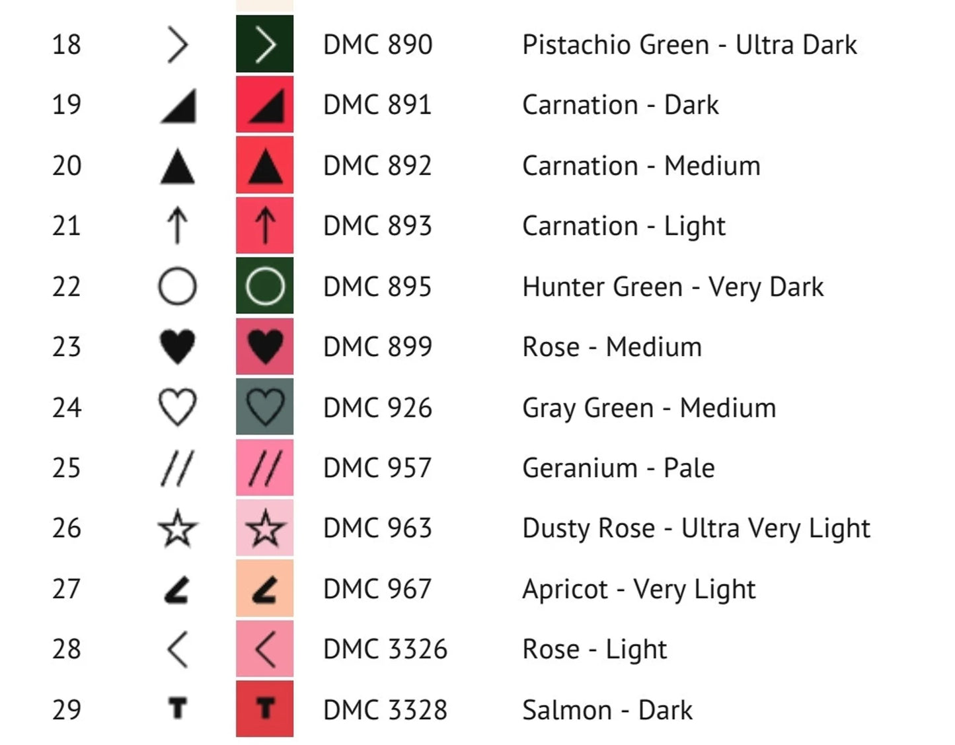Select the outlined star symbol beside number 26
Viewport: 955px width, 745px height.
tap(177, 528)
